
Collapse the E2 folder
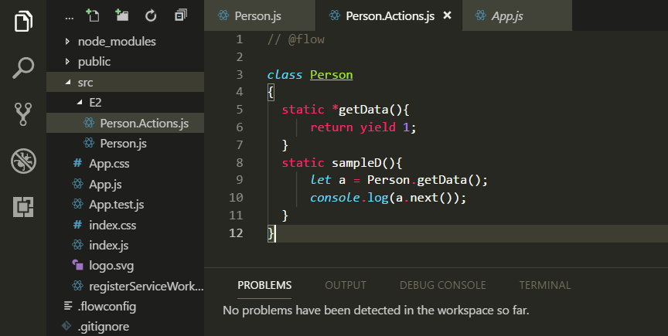tap(95, 102)
